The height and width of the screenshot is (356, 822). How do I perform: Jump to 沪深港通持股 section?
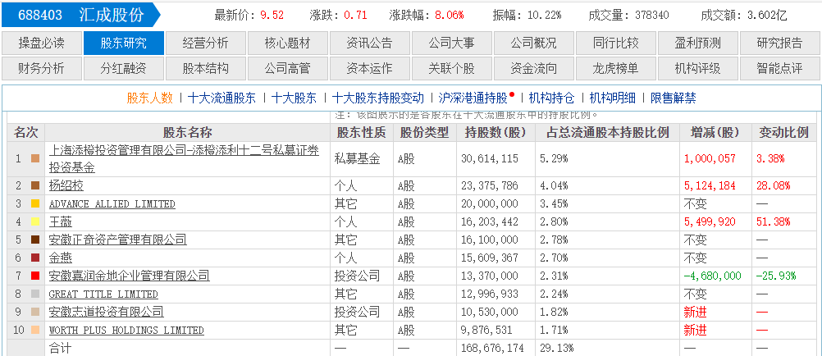point(473,98)
